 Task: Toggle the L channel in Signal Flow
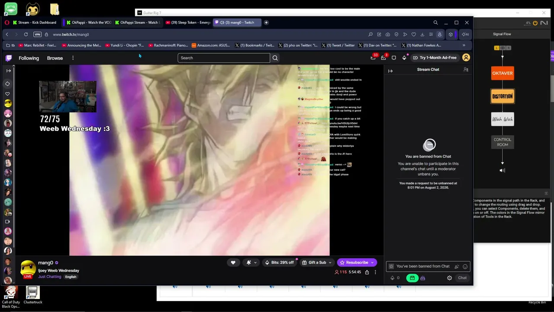(x=497, y=48)
